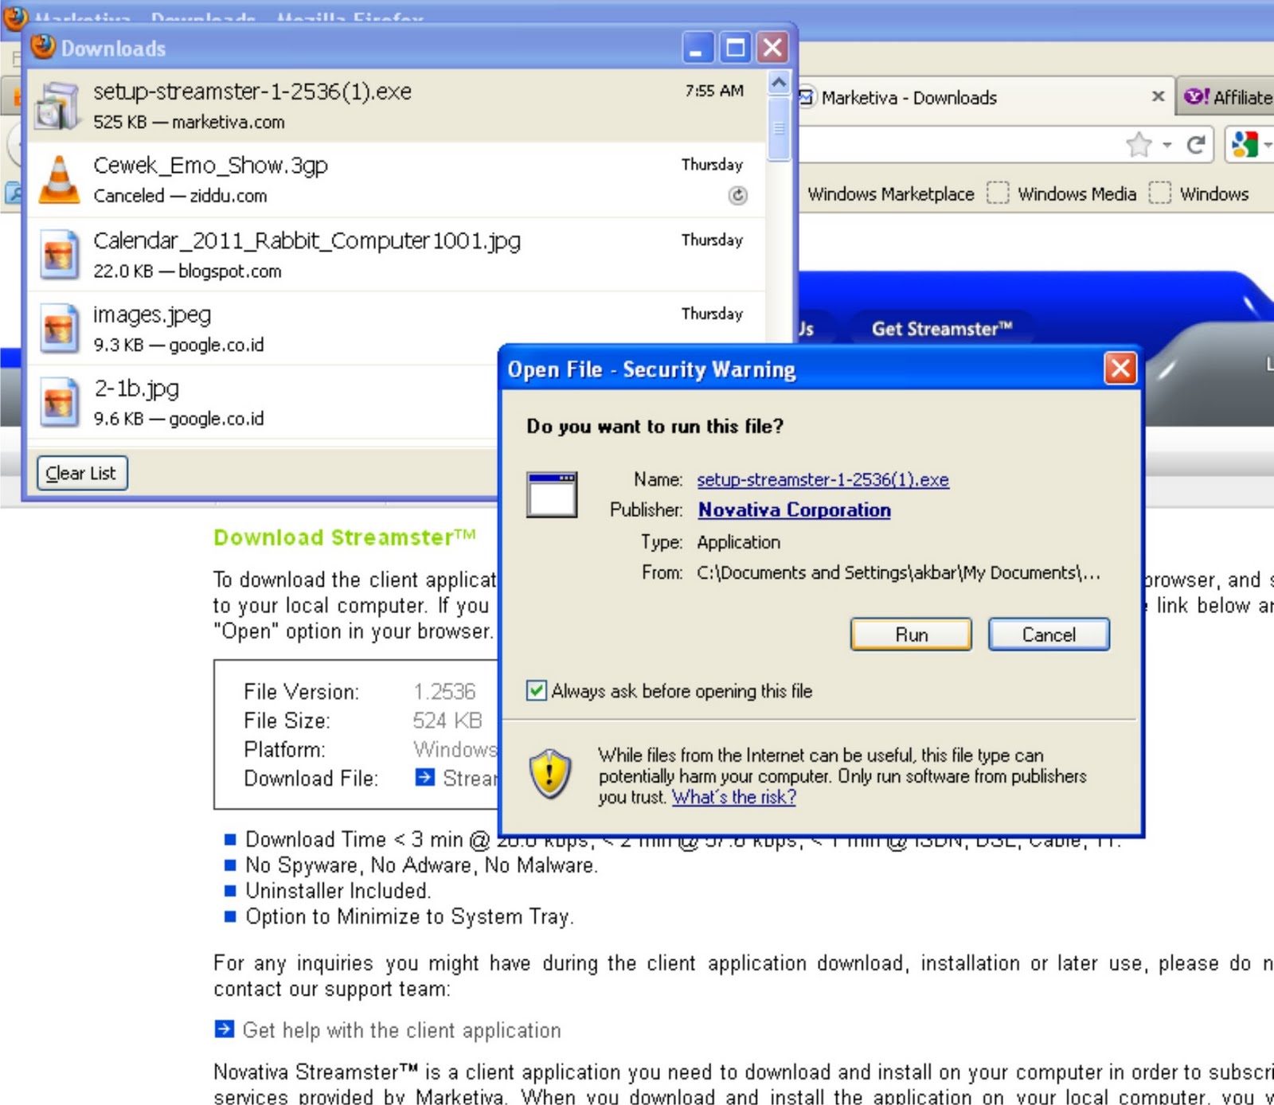Image resolution: width=1274 pixels, height=1105 pixels.
Task: Click the Yahoo icon on Affiliate tab
Action: (1197, 97)
